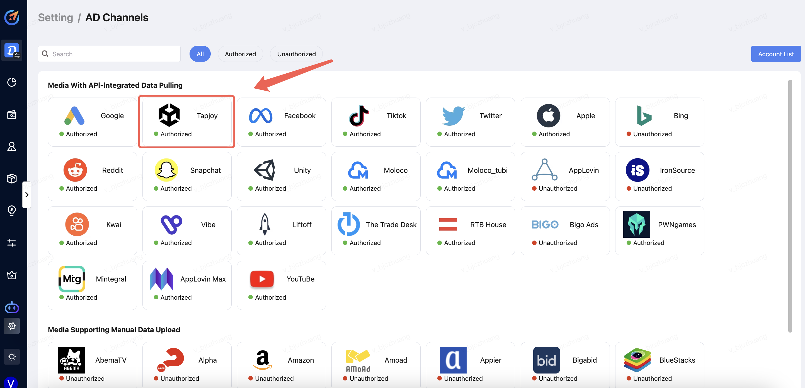Screen dimensions: 805x388
Task: Click the channel Search input field
Action: (x=113, y=54)
